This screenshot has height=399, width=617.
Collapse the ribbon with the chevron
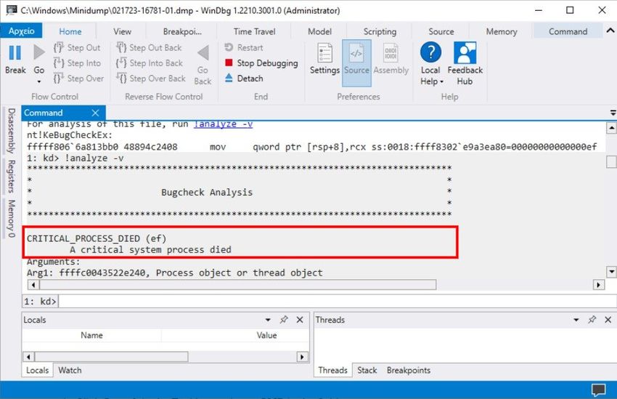pyautogui.click(x=610, y=31)
